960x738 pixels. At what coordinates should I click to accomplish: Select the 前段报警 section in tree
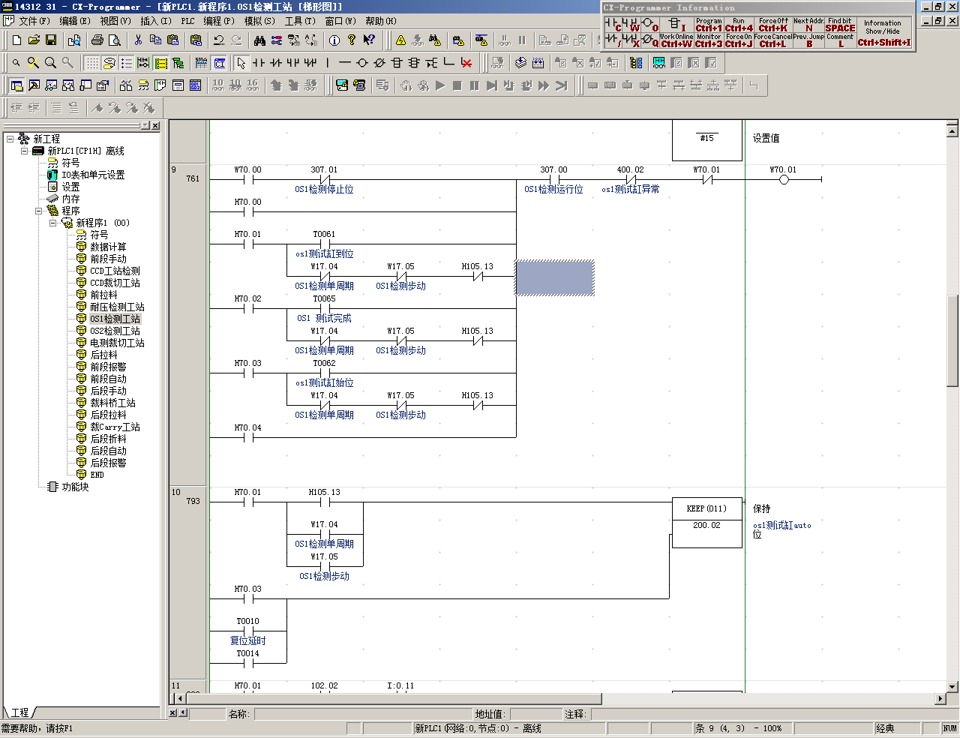click(x=108, y=367)
